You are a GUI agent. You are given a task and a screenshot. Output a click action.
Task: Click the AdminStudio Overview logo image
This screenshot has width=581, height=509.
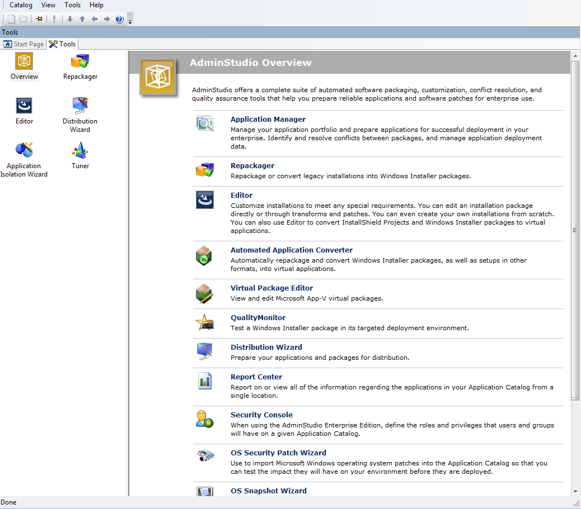point(157,77)
